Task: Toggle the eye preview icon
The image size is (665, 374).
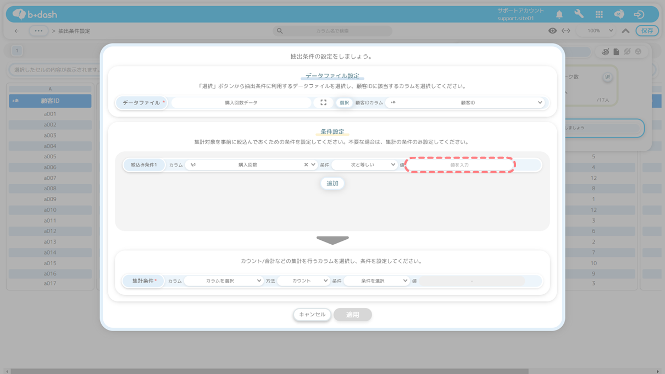Action: (552, 31)
